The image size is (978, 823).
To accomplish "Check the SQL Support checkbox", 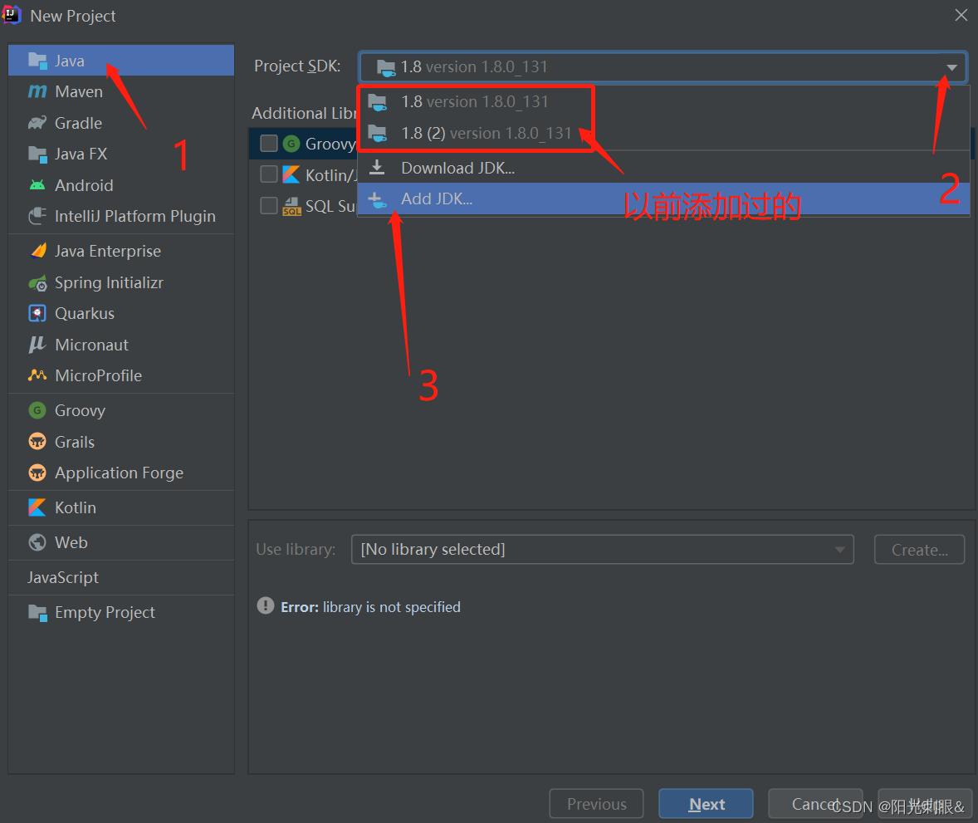I will pyautogui.click(x=269, y=205).
